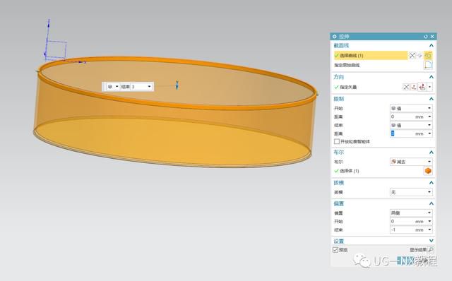Enable the 开放轮廓智能体 checkbox
This screenshot has width=452, height=281.
(336, 141)
